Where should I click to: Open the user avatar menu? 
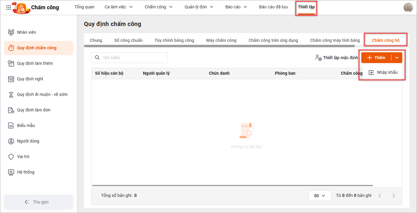(x=408, y=7)
